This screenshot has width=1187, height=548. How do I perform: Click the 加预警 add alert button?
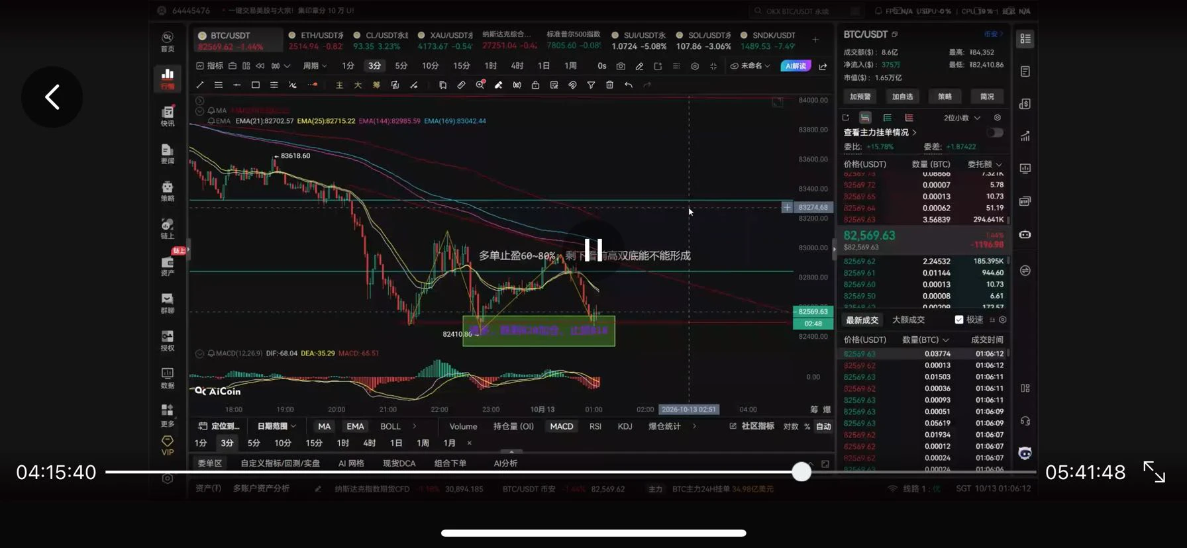pos(860,97)
